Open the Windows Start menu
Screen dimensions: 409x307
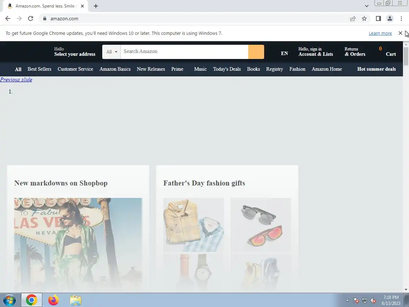click(9, 300)
